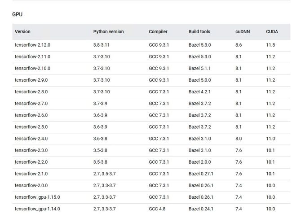The image size is (292, 214).
Task: Click CUDA 11.2 in tensorflow-2.10.0 row
Action: (270, 69)
